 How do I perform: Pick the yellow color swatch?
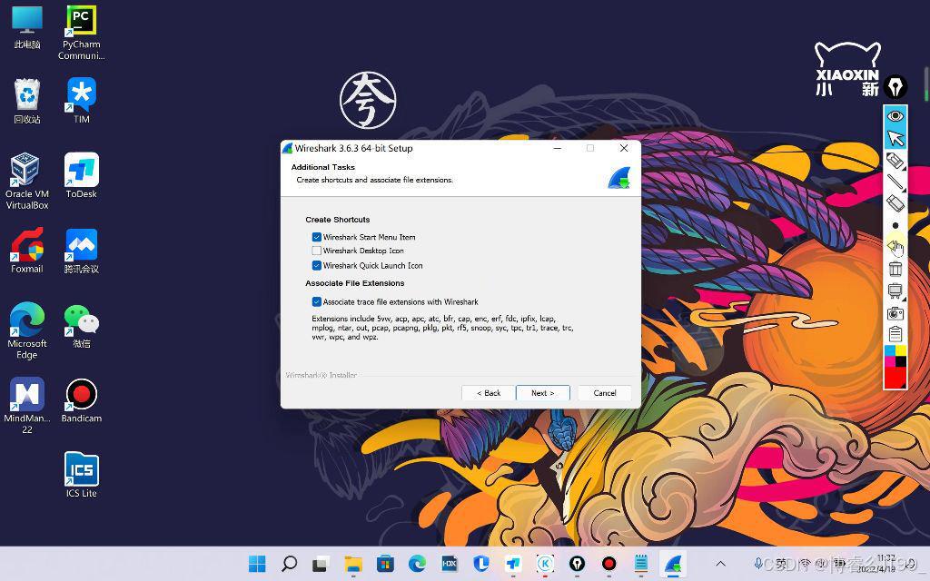point(900,351)
